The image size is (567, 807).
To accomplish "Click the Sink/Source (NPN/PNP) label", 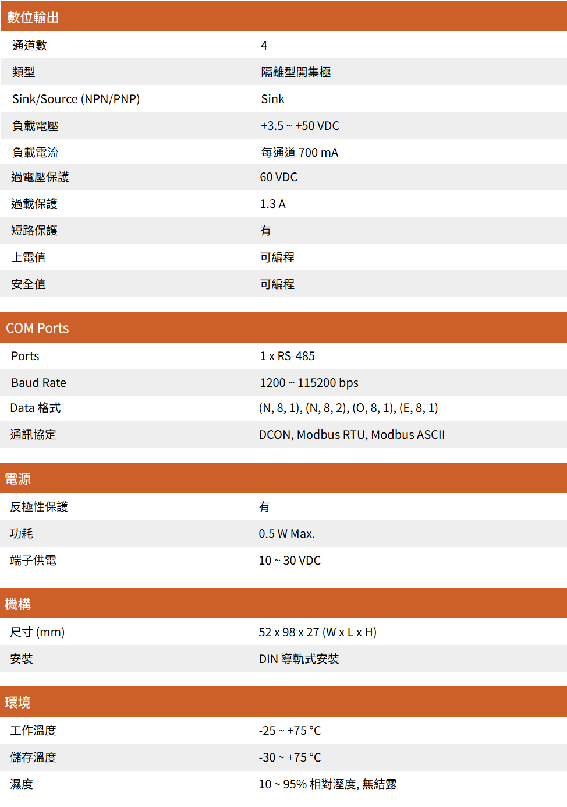I will (76, 98).
